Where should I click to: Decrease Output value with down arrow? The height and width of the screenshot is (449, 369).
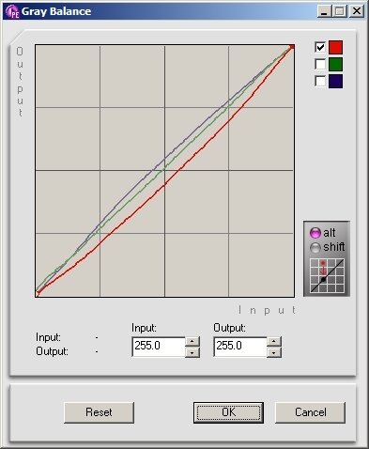(274, 352)
